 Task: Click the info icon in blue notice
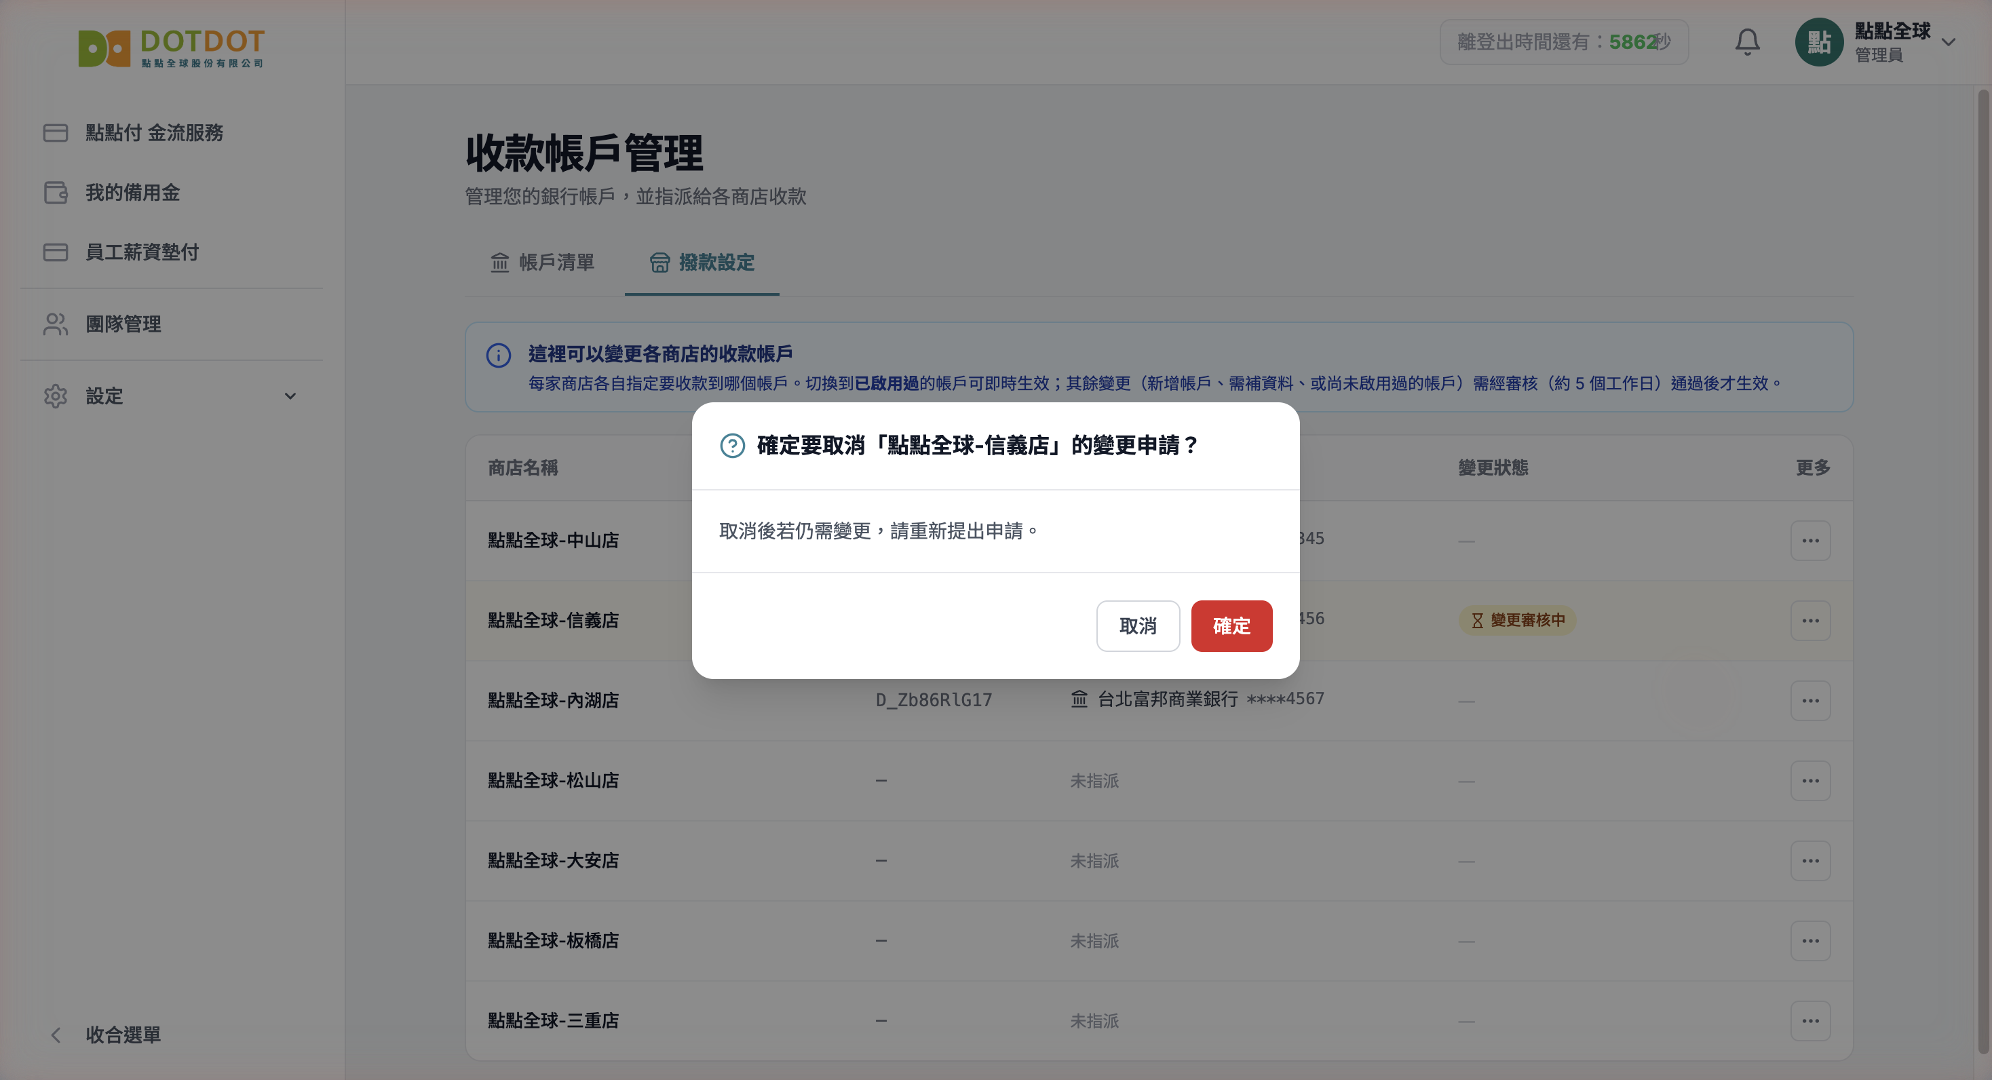point(498,355)
